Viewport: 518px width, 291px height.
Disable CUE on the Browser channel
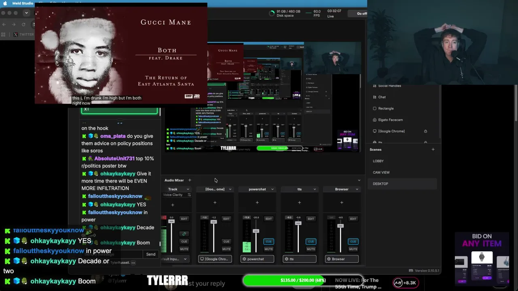pyautogui.click(x=353, y=242)
